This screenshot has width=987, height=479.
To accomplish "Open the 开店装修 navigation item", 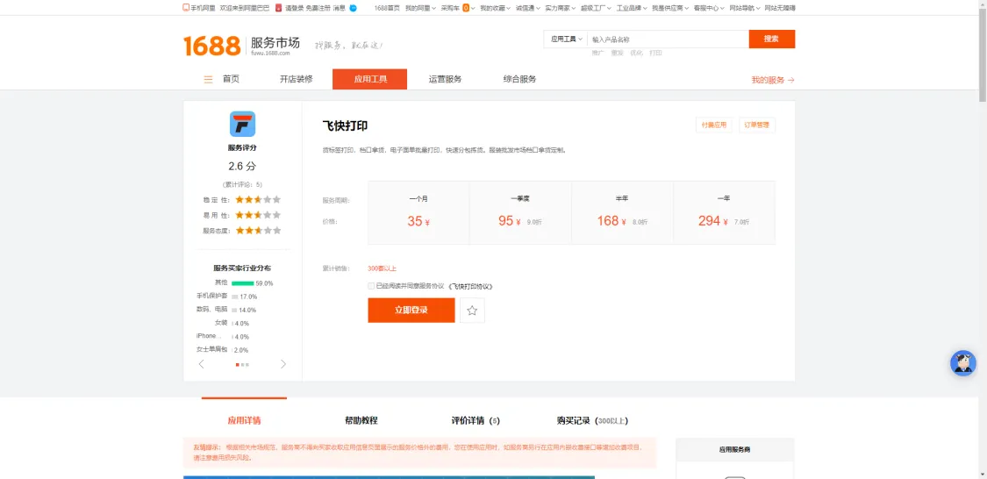I will pyautogui.click(x=297, y=79).
